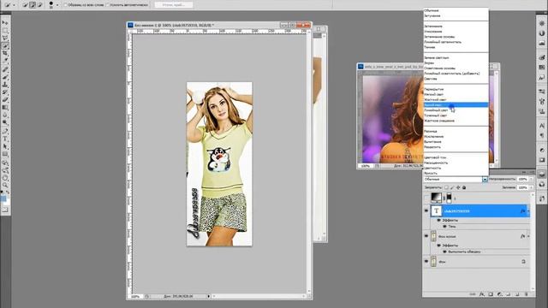Open the brush picker dropdown in options bar
This screenshot has height=308, width=548.
click(57, 5)
